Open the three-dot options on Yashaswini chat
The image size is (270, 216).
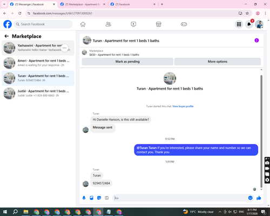coord(65,48)
